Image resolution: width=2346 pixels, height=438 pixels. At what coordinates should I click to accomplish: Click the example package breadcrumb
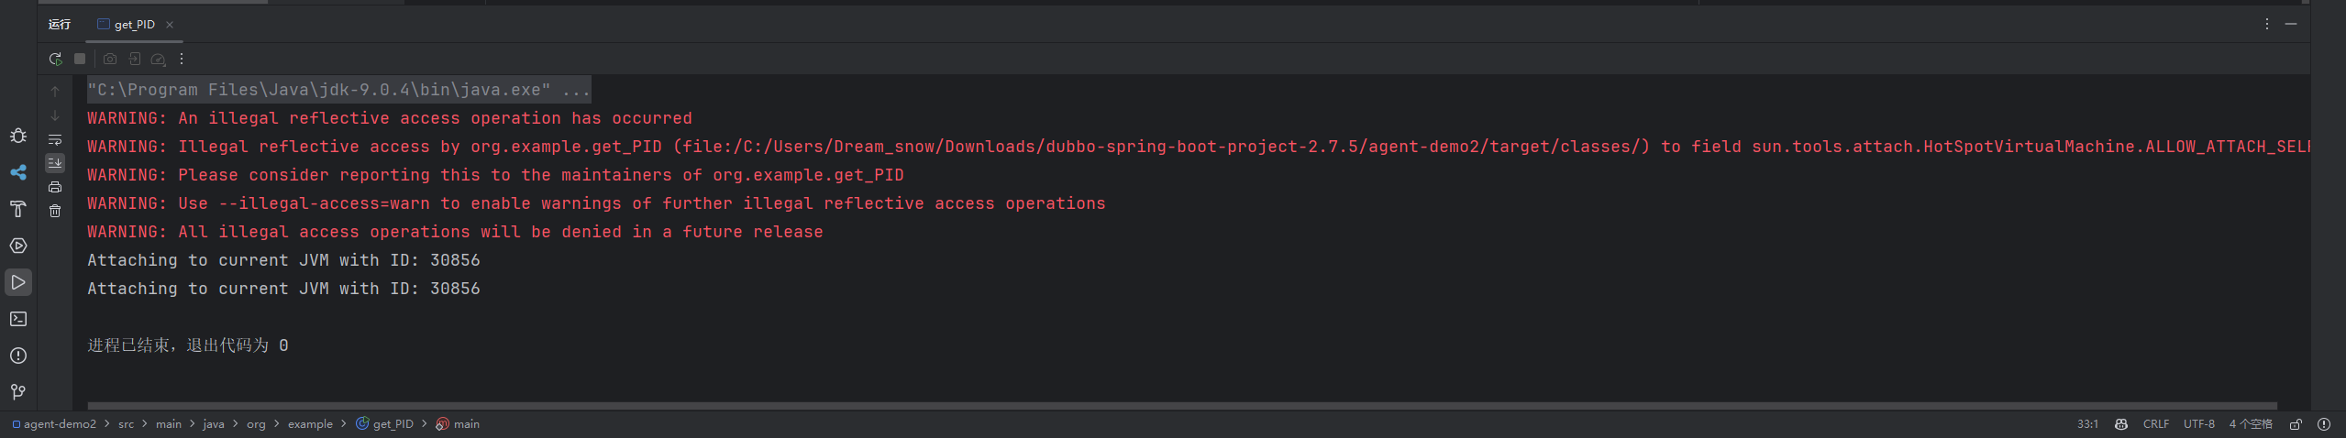[310, 424]
